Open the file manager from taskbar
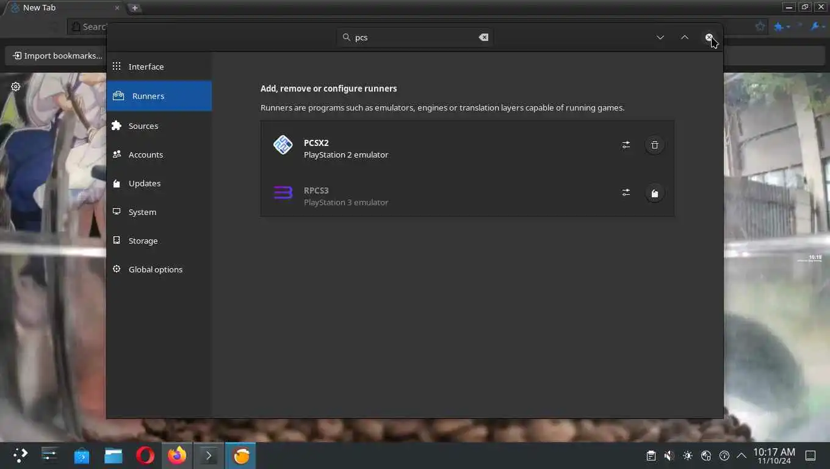This screenshot has height=469, width=830. tap(114, 455)
